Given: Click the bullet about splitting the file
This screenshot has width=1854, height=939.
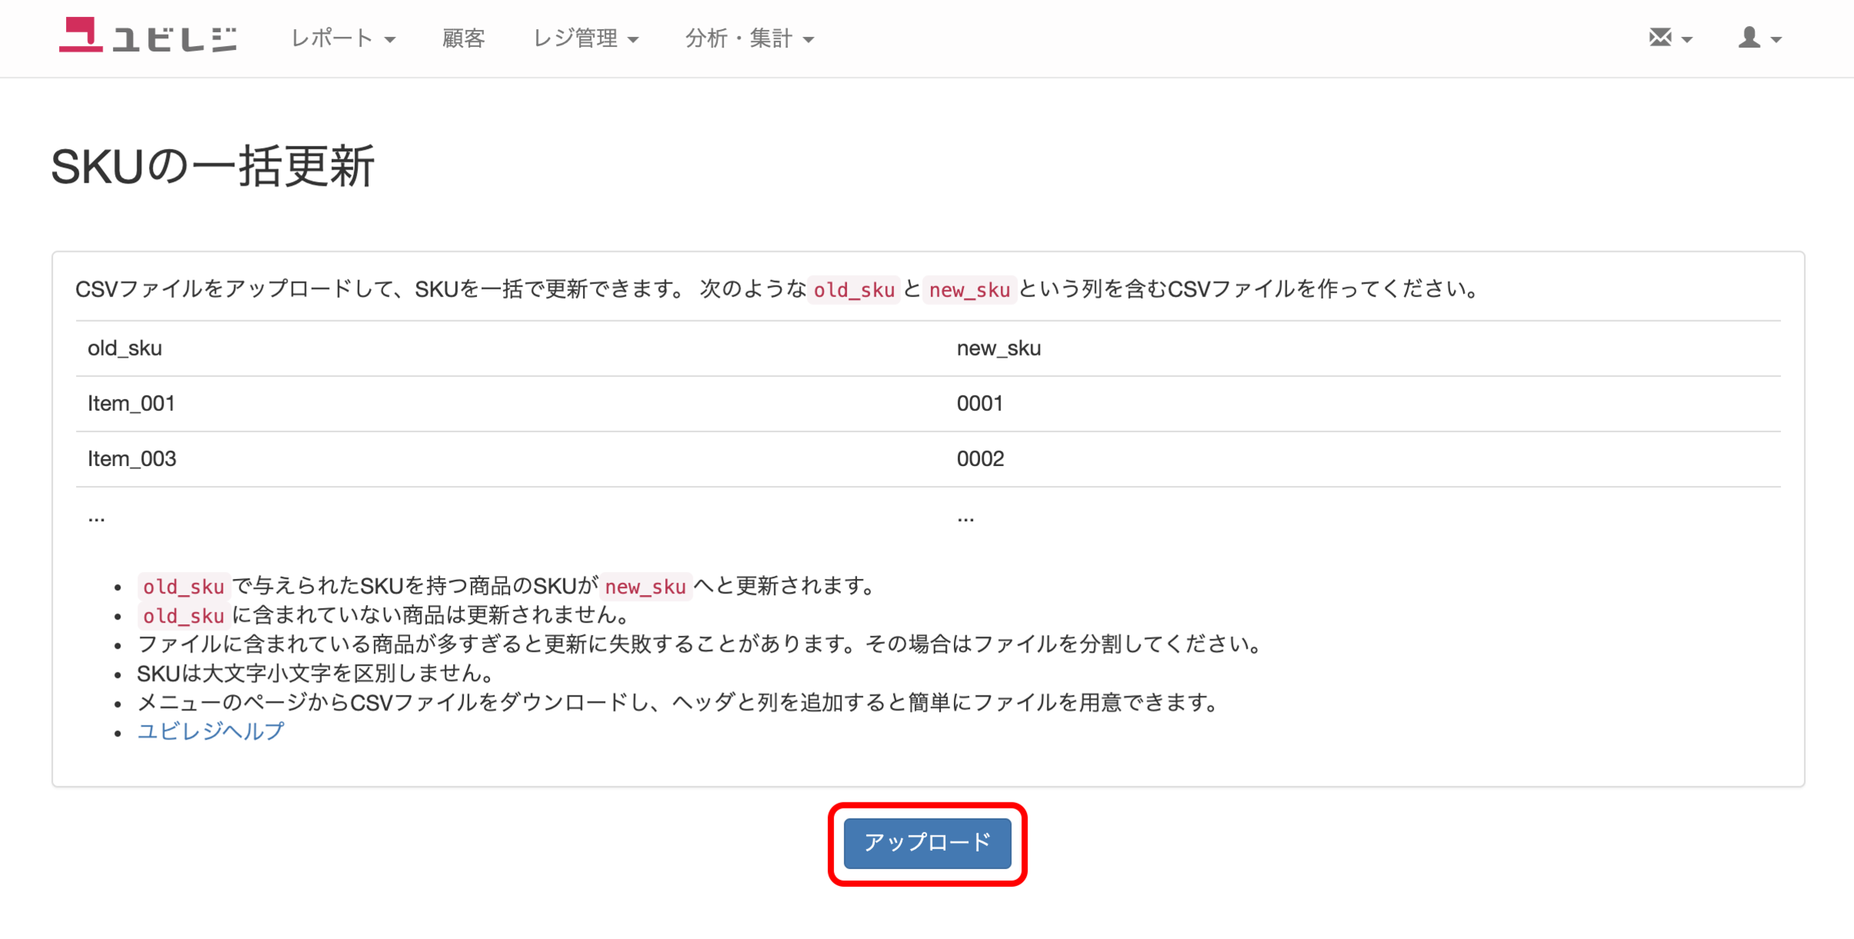Looking at the screenshot, I should pyautogui.click(x=700, y=643).
